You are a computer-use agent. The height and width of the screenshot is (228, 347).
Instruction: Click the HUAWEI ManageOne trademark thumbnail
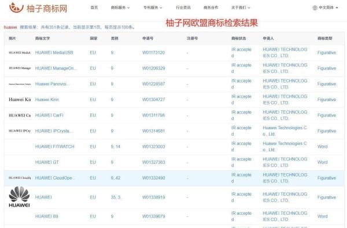pyautogui.click(x=20, y=68)
